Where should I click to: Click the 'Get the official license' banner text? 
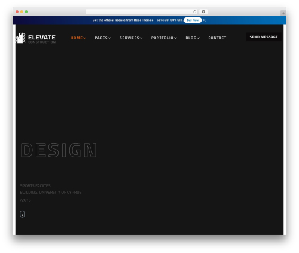point(138,20)
